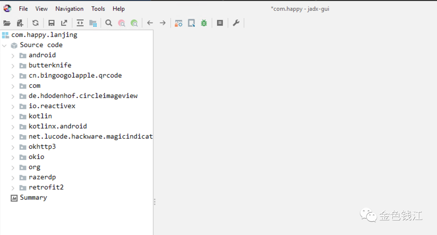Click the jadx application logo icon
This screenshot has height=235, width=437.
[x=7, y=8]
